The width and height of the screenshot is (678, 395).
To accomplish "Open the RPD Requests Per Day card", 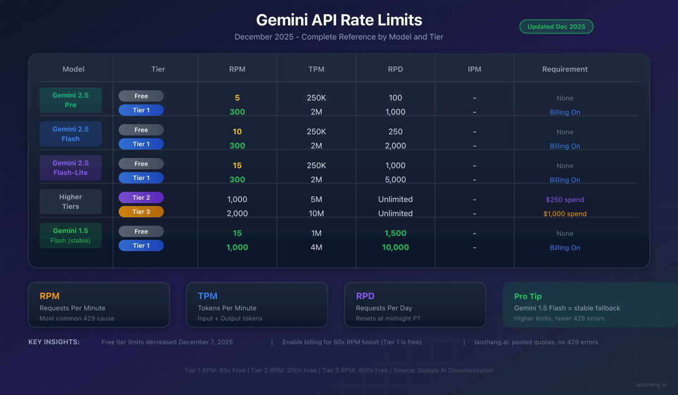I will [x=415, y=305].
